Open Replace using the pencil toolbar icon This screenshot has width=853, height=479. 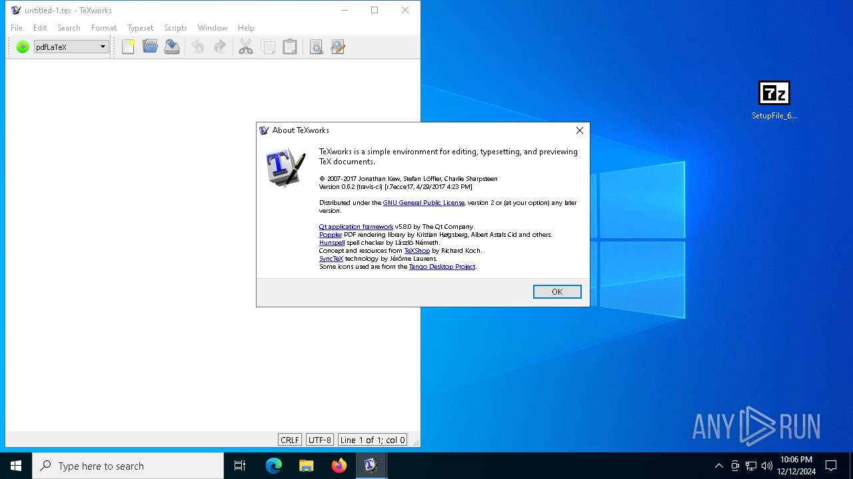338,47
